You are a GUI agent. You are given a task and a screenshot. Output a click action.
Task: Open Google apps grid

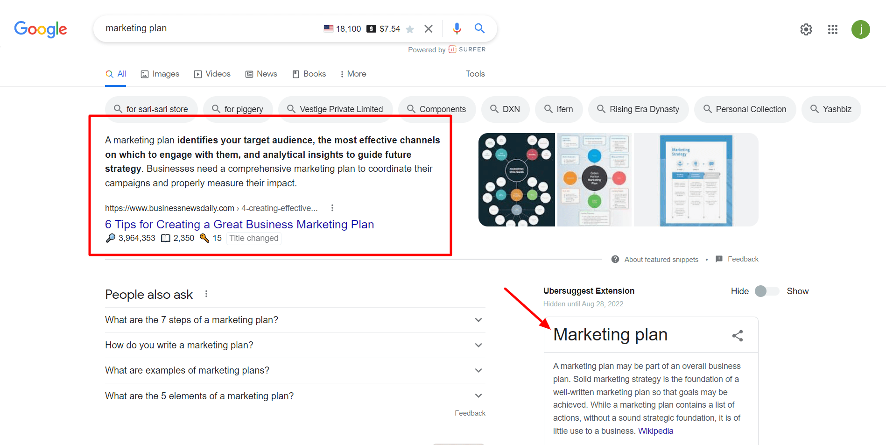[833, 29]
